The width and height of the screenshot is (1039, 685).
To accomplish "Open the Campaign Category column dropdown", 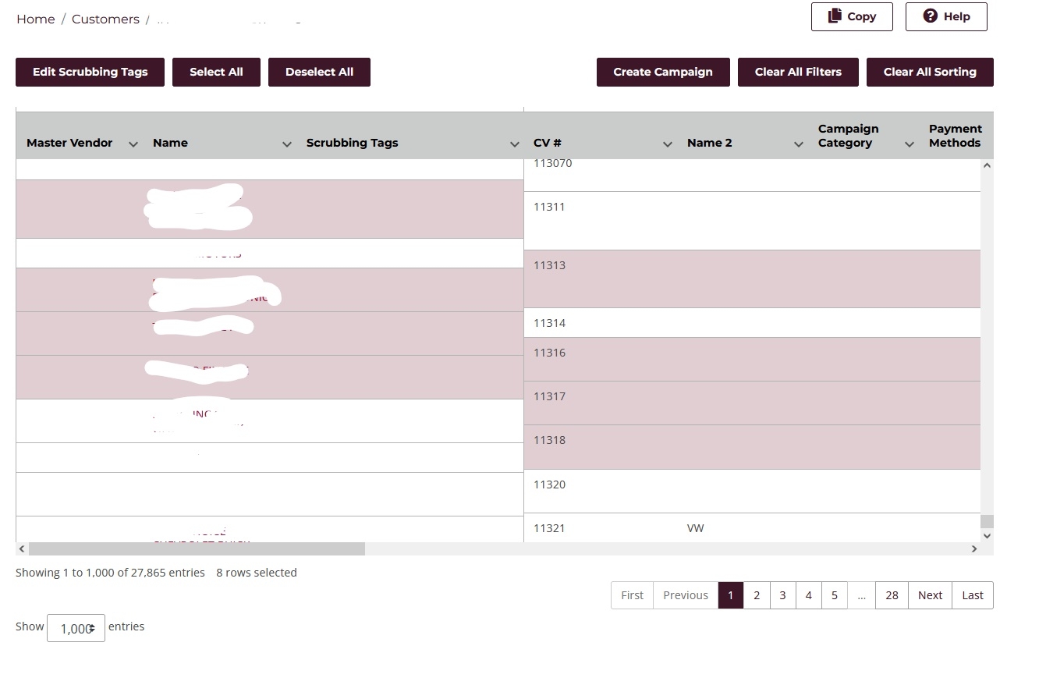I will (x=910, y=144).
